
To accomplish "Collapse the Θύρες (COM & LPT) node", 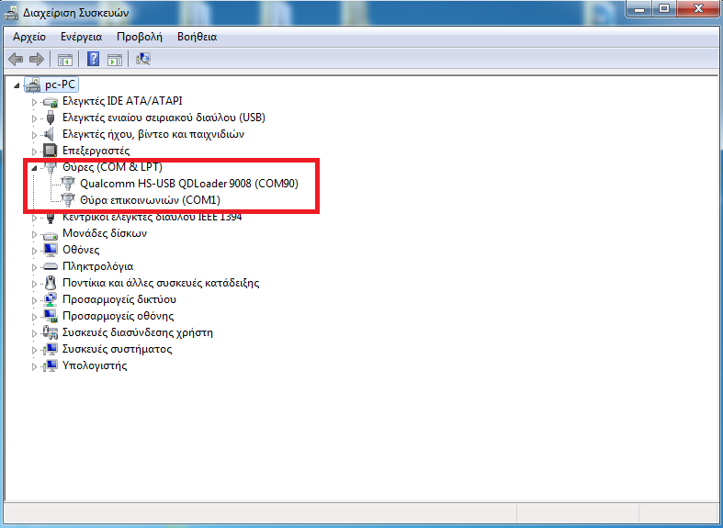I will click(34, 168).
